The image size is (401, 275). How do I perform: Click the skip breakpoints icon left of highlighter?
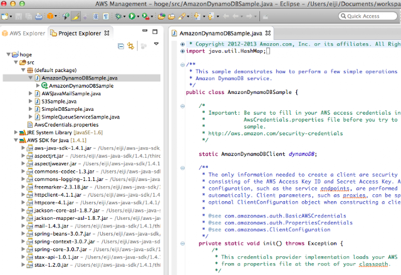click(x=66, y=17)
